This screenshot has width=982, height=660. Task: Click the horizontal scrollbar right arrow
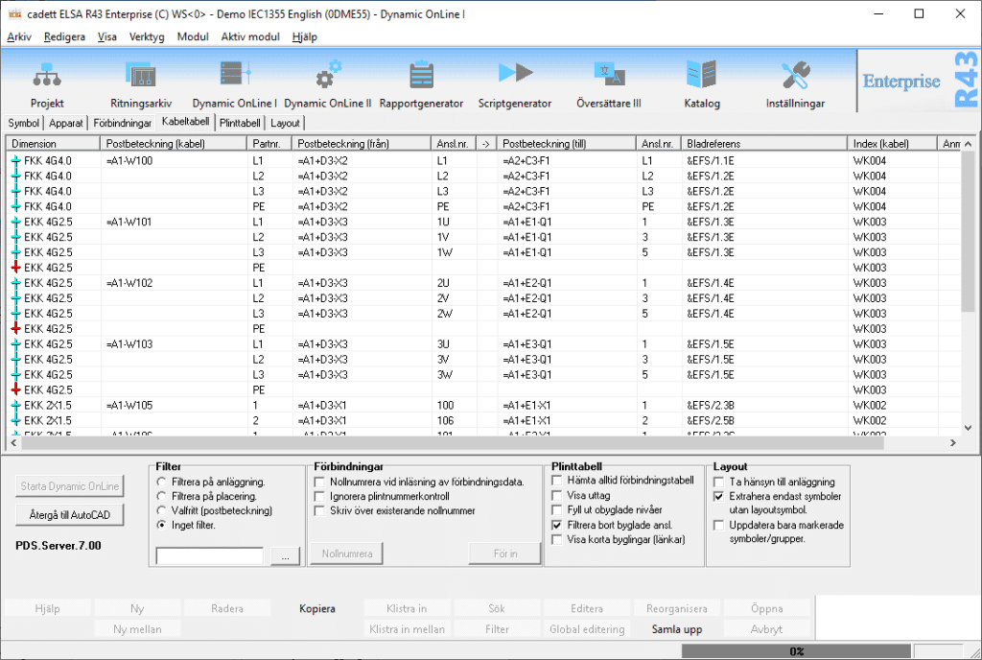952,443
